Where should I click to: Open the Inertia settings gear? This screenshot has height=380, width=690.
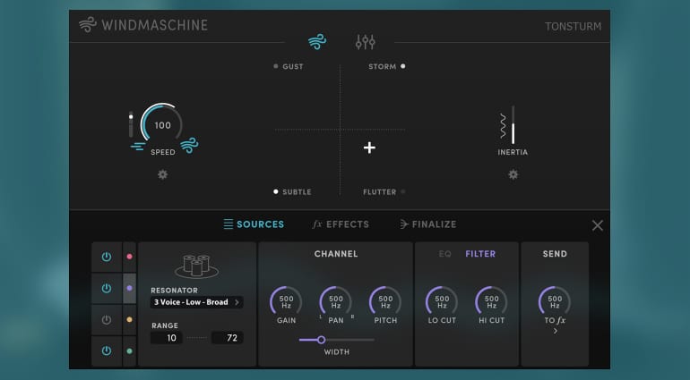coord(513,174)
